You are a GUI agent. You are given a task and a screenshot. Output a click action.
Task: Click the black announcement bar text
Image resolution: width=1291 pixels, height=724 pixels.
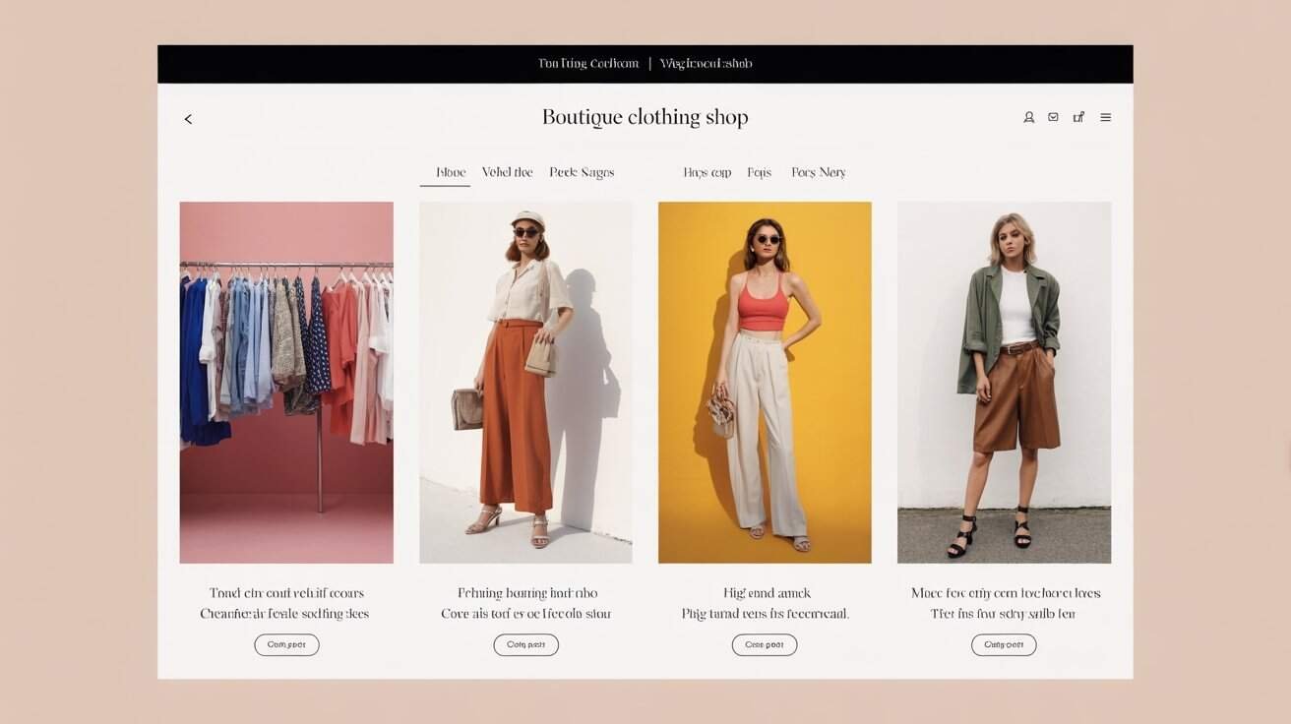pyautogui.click(x=645, y=62)
